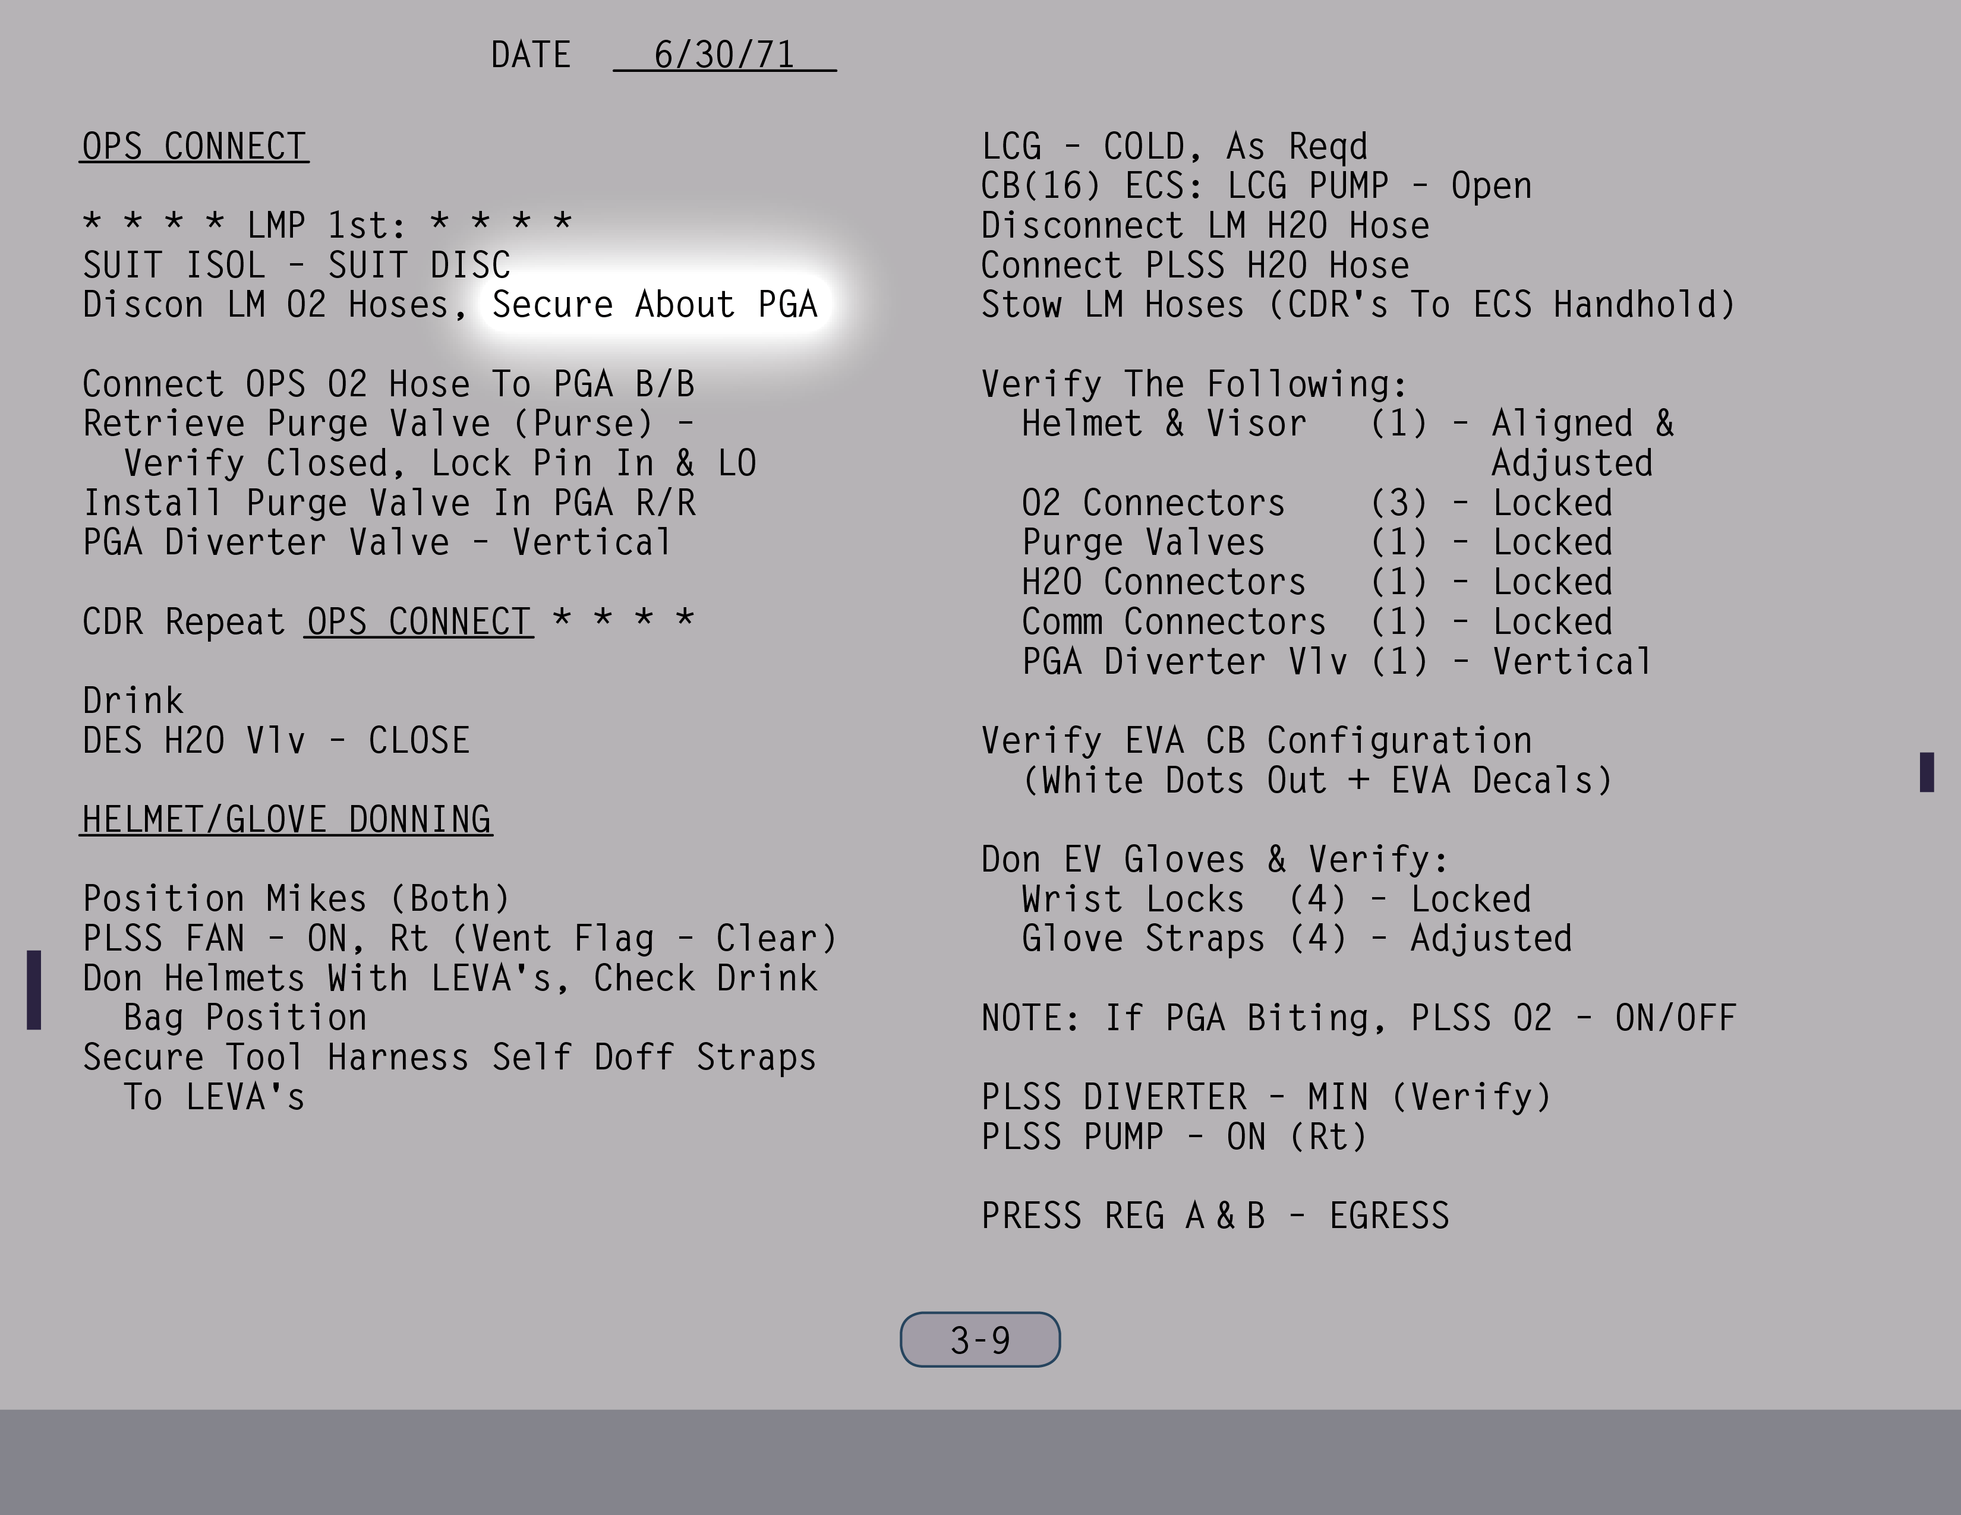Click the Don EV Gloves & Verify: line
Screen dimensions: 1961x1515
[1214, 859]
